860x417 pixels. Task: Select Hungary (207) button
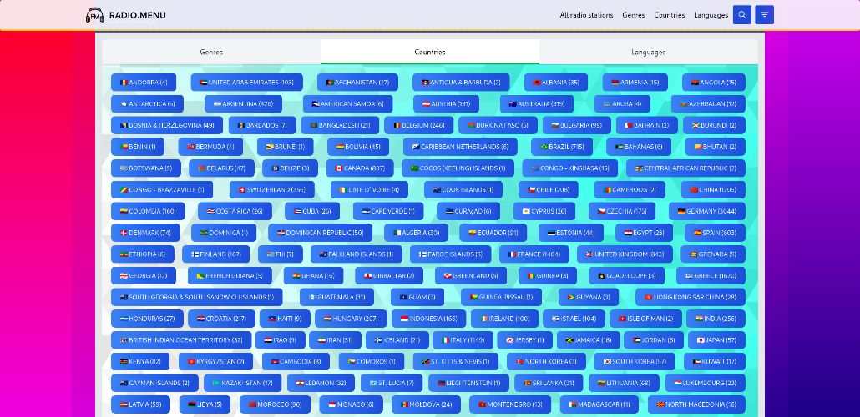(351, 319)
